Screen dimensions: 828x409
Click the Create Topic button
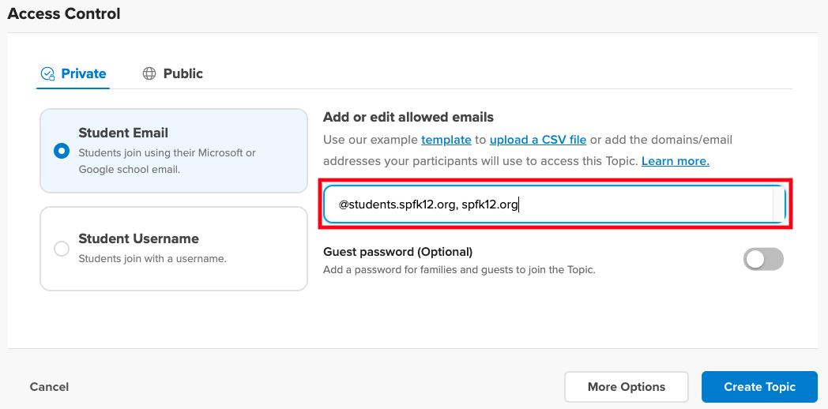[x=759, y=387]
